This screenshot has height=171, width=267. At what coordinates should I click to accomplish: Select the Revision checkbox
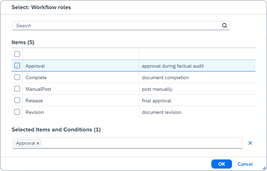tap(17, 112)
